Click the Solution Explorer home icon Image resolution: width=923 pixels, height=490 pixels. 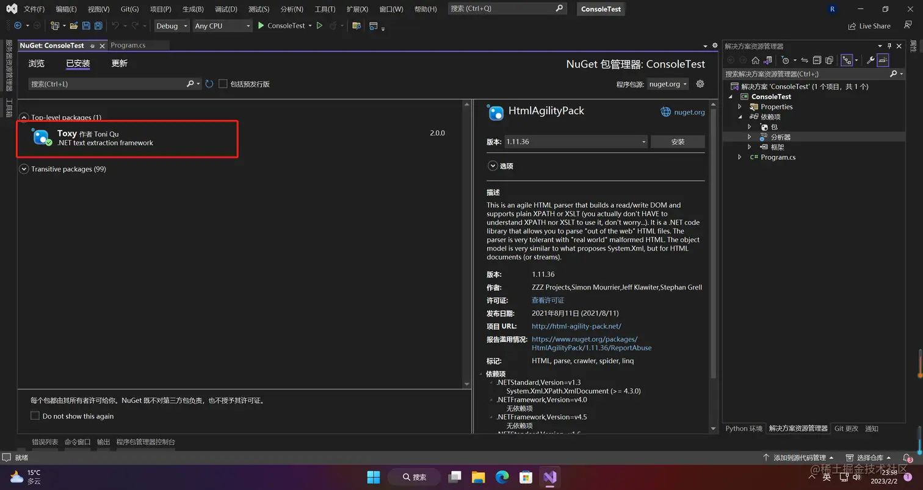(755, 60)
